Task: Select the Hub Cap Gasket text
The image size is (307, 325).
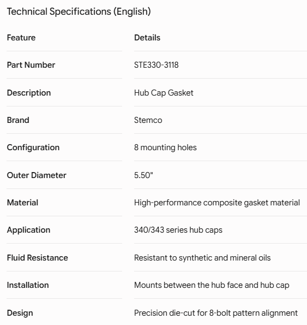Action: coord(164,93)
